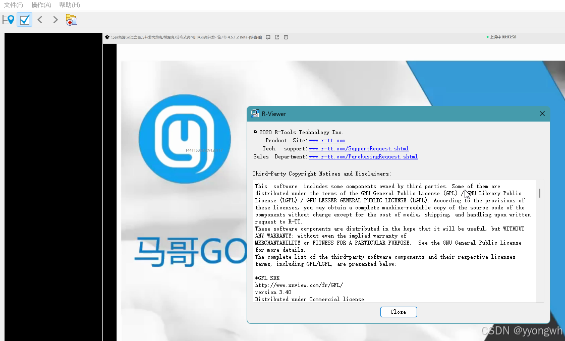Click the graduation cap icon in preview header
565x341 pixels.
[107, 37]
